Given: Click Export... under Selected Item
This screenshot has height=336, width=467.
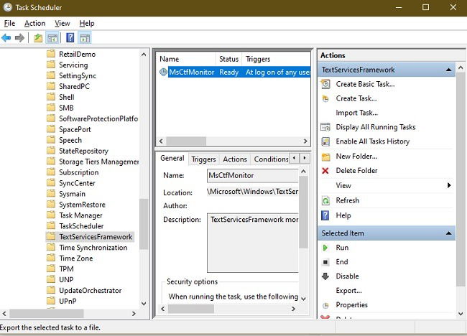Looking at the screenshot, I should click(348, 291).
